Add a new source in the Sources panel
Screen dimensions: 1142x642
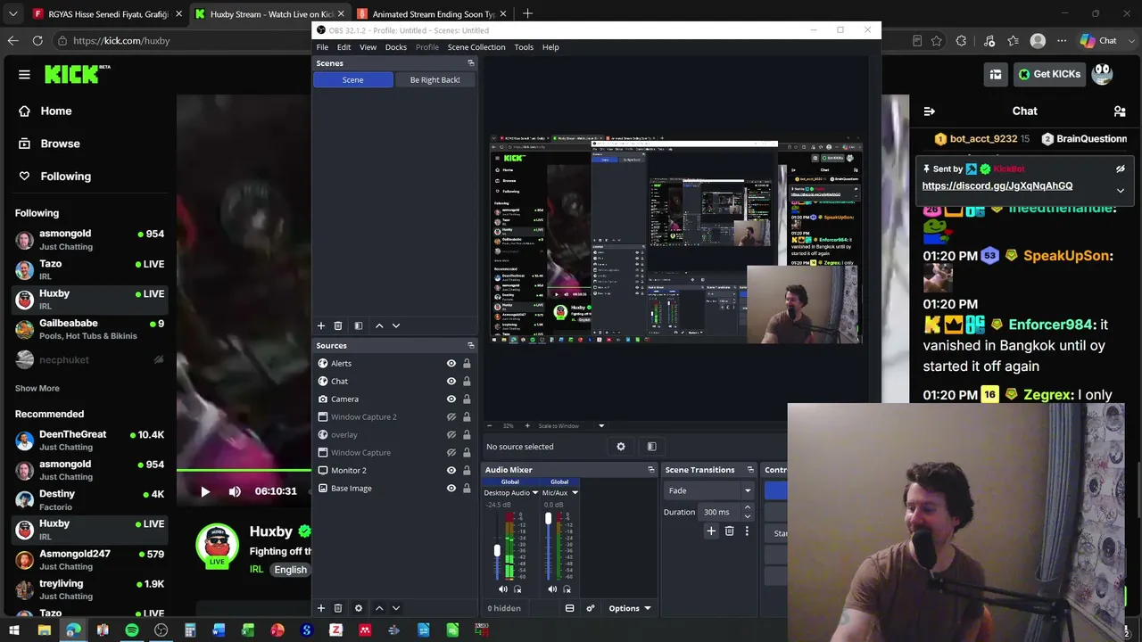coord(321,608)
